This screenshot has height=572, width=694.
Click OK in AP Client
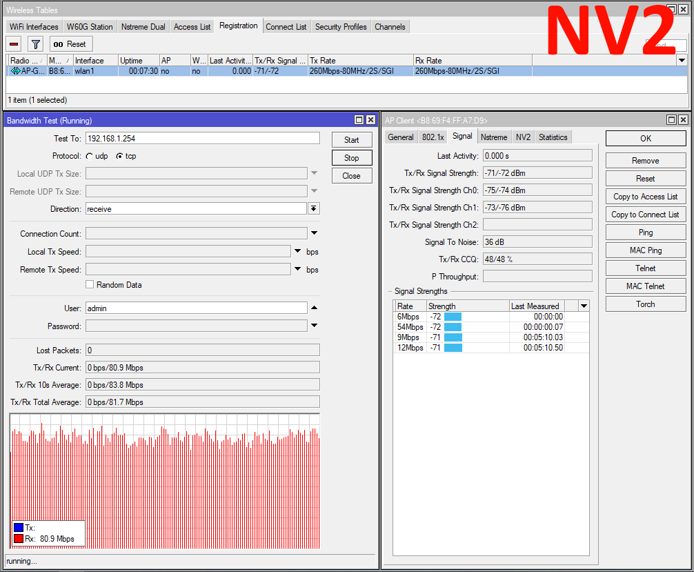(x=645, y=139)
